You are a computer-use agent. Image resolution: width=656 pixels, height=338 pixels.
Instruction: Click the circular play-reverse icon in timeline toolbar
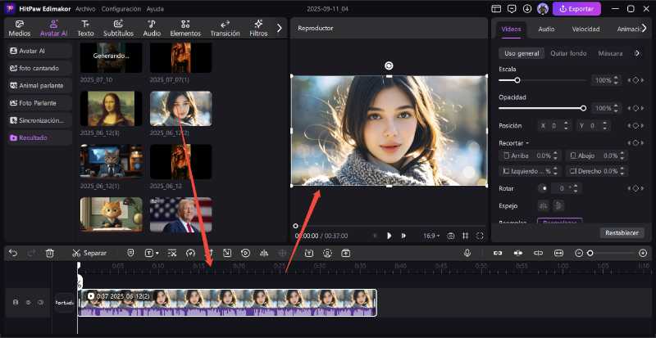pyautogui.click(x=245, y=253)
